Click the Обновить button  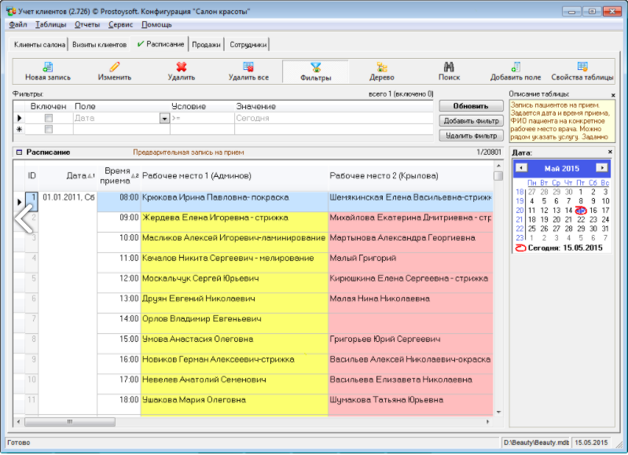(x=471, y=106)
